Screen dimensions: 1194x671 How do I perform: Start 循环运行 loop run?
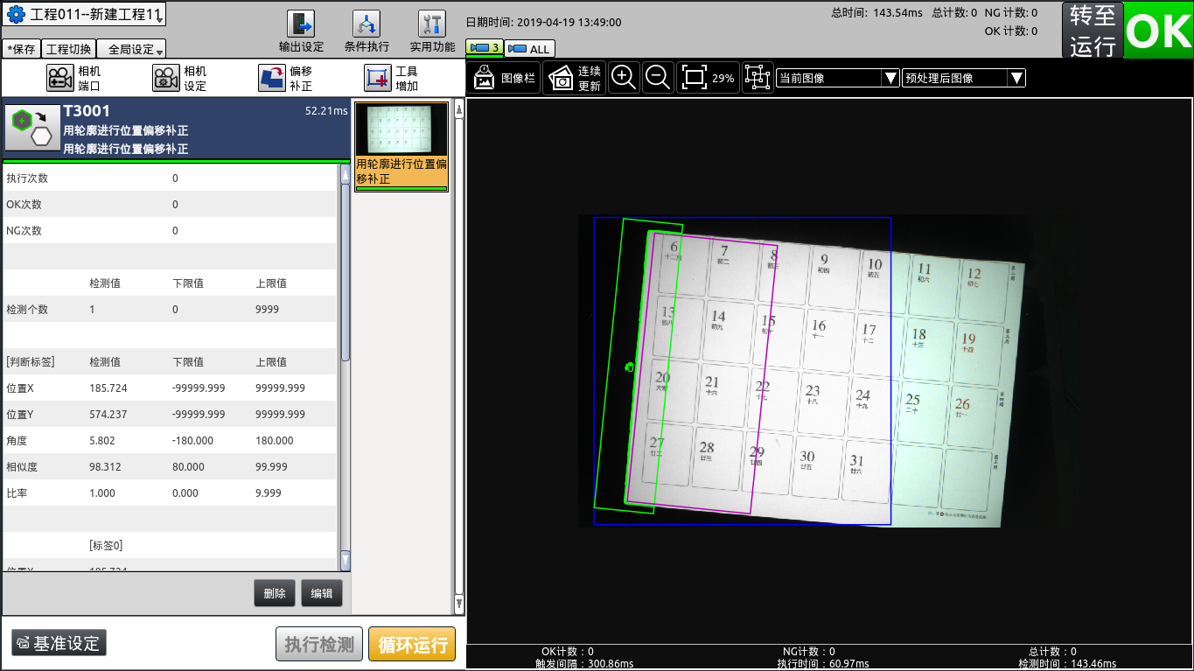coord(412,645)
